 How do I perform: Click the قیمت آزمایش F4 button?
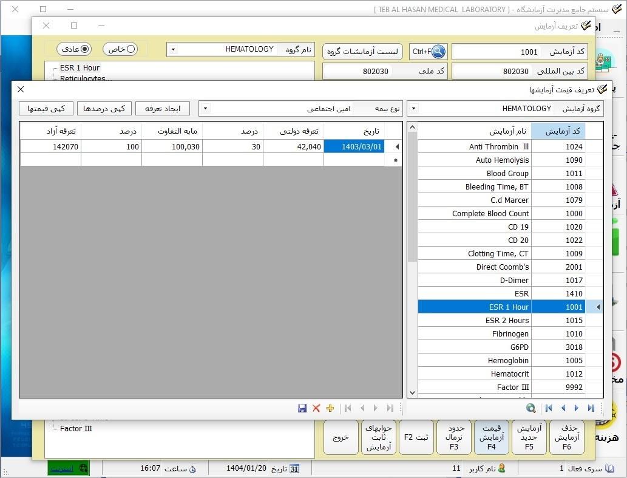point(492,437)
